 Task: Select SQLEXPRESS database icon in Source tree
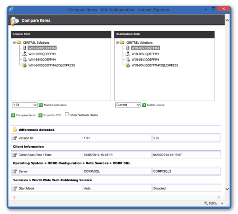pyautogui.click(x=25, y=65)
